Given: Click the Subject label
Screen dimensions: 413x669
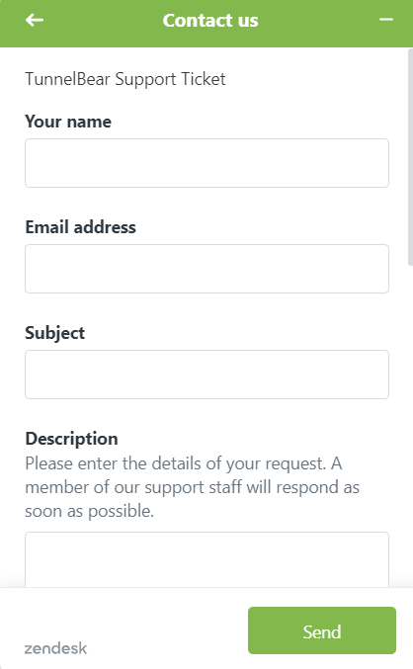Looking at the screenshot, I should coord(55,333).
